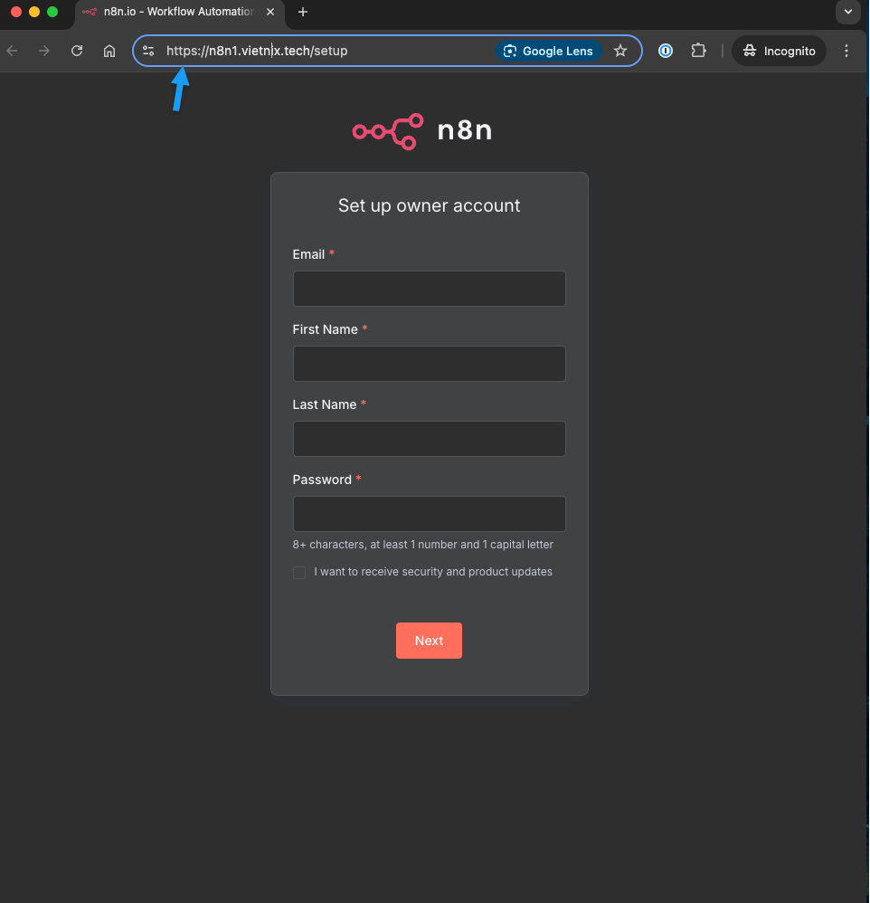870x903 pixels.
Task: Focus the First Name input field
Action: (429, 364)
